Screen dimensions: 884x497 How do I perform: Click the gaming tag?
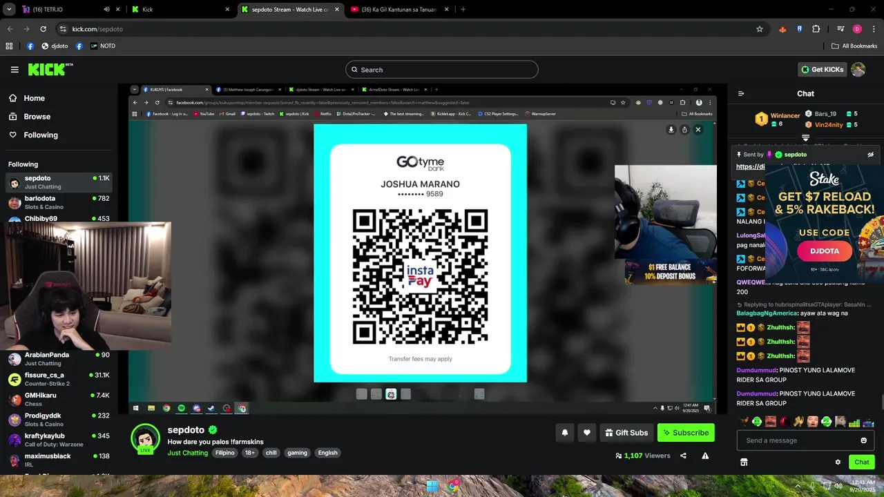click(x=297, y=453)
